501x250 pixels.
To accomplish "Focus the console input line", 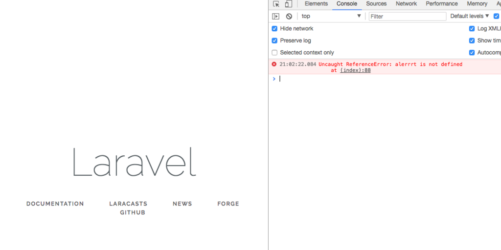I will pos(390,79).
